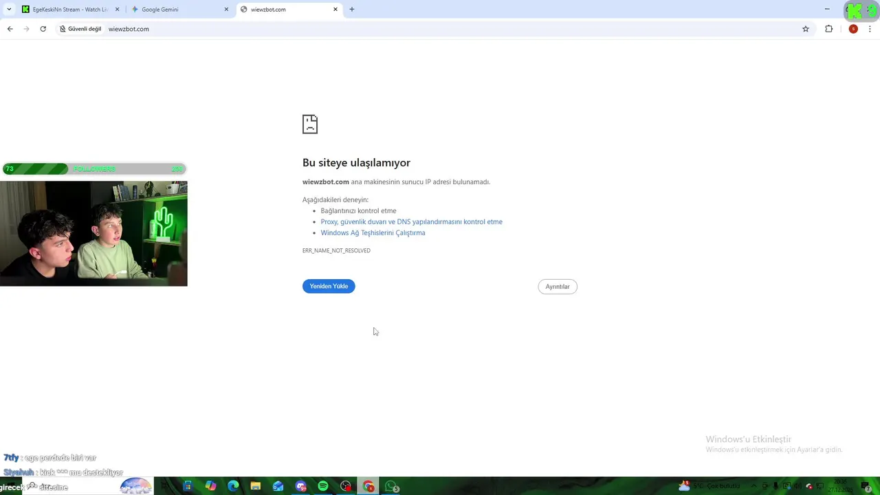This screenshot has height=495, width=880.
Task: Select the wiewzbot.com tab
Action: click(290, 10)
